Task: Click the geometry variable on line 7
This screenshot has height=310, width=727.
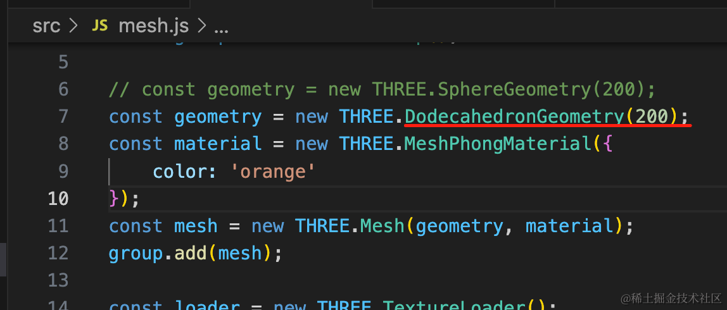Action: [218, 117]
